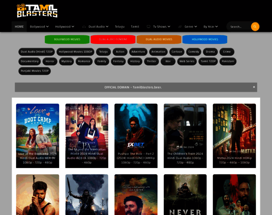Open Love at the Bootcamp 2024 poster
272x215 pixels.
coord(38,136)
